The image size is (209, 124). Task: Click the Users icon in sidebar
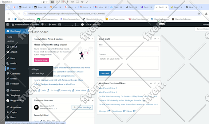pos(8,117)
